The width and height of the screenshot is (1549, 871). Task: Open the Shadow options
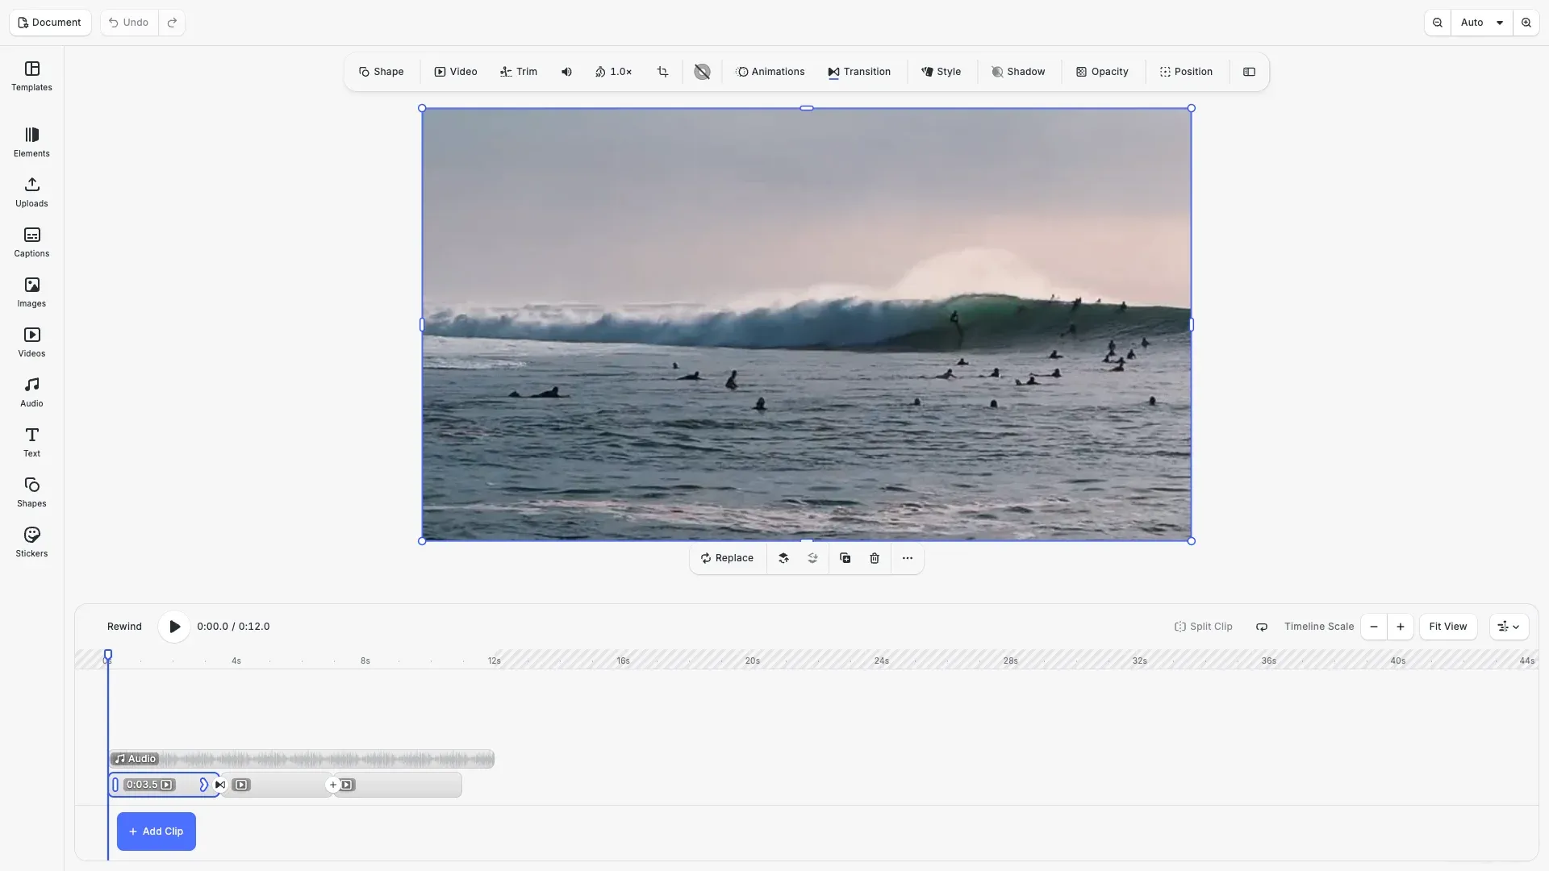(x=1018, y=72)
